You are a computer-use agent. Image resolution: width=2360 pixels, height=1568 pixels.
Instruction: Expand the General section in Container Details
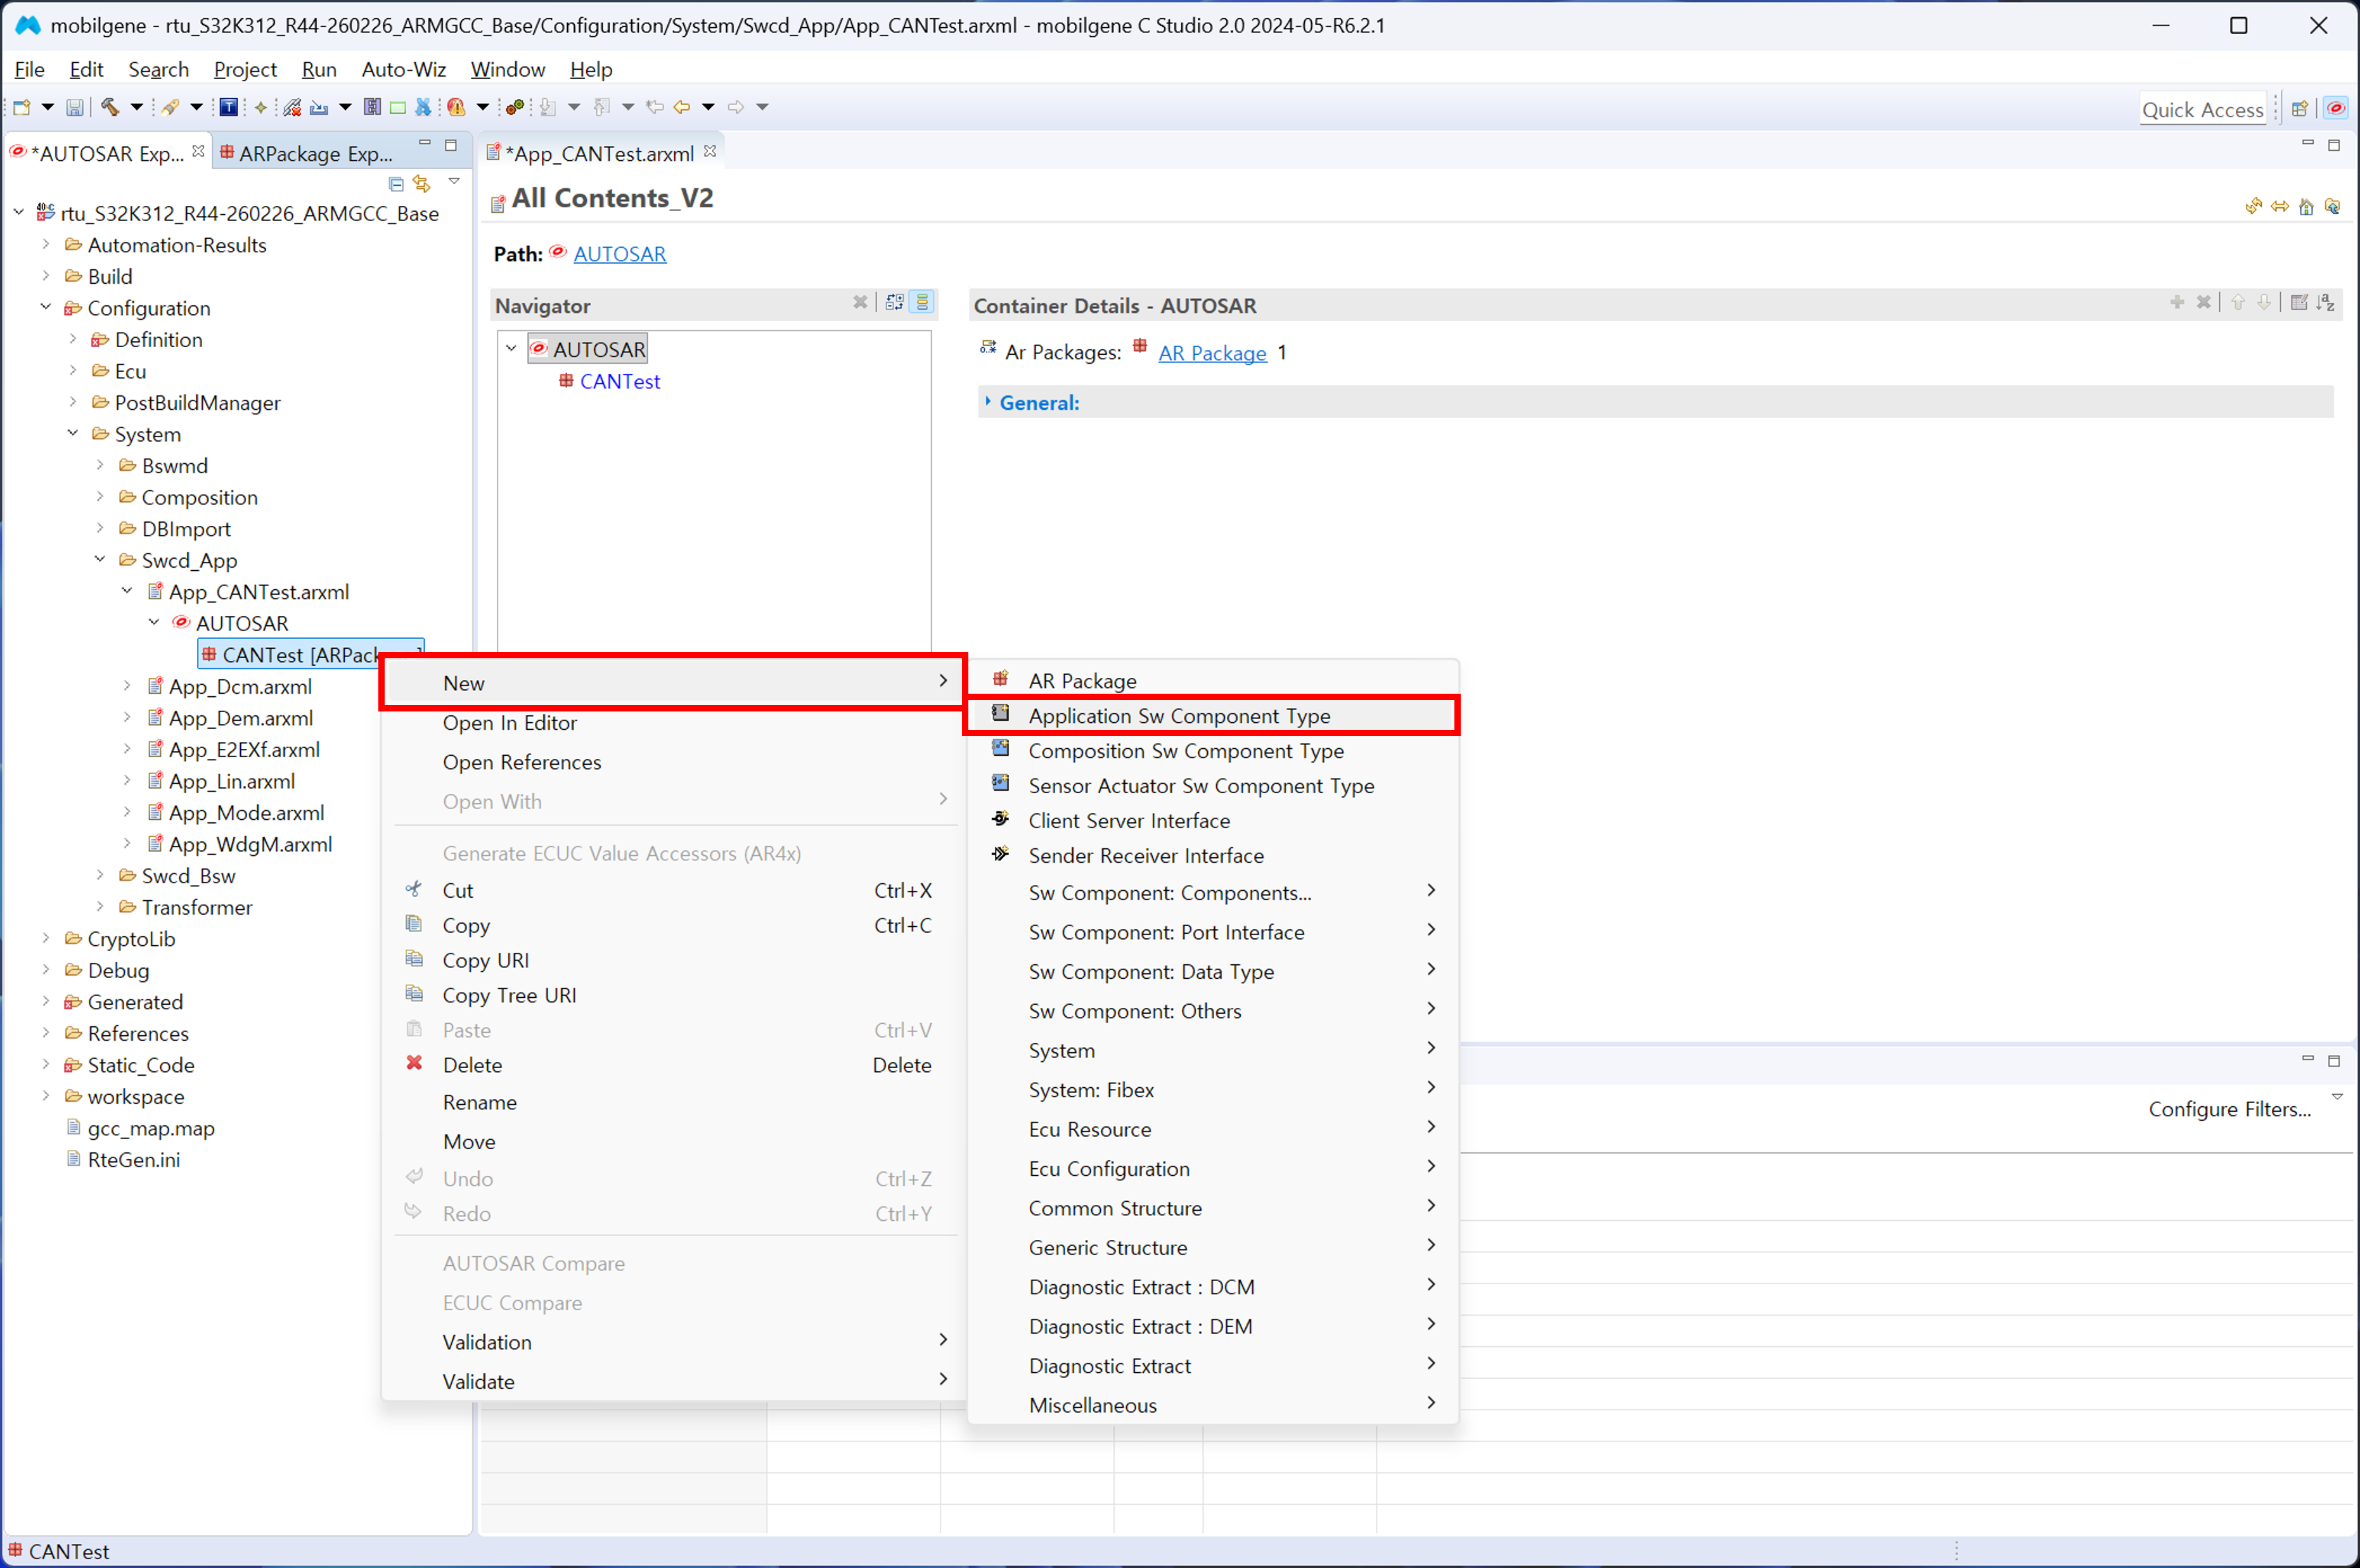coord(988,402)
